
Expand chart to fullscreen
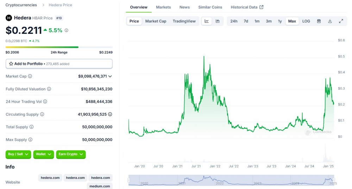341,21
